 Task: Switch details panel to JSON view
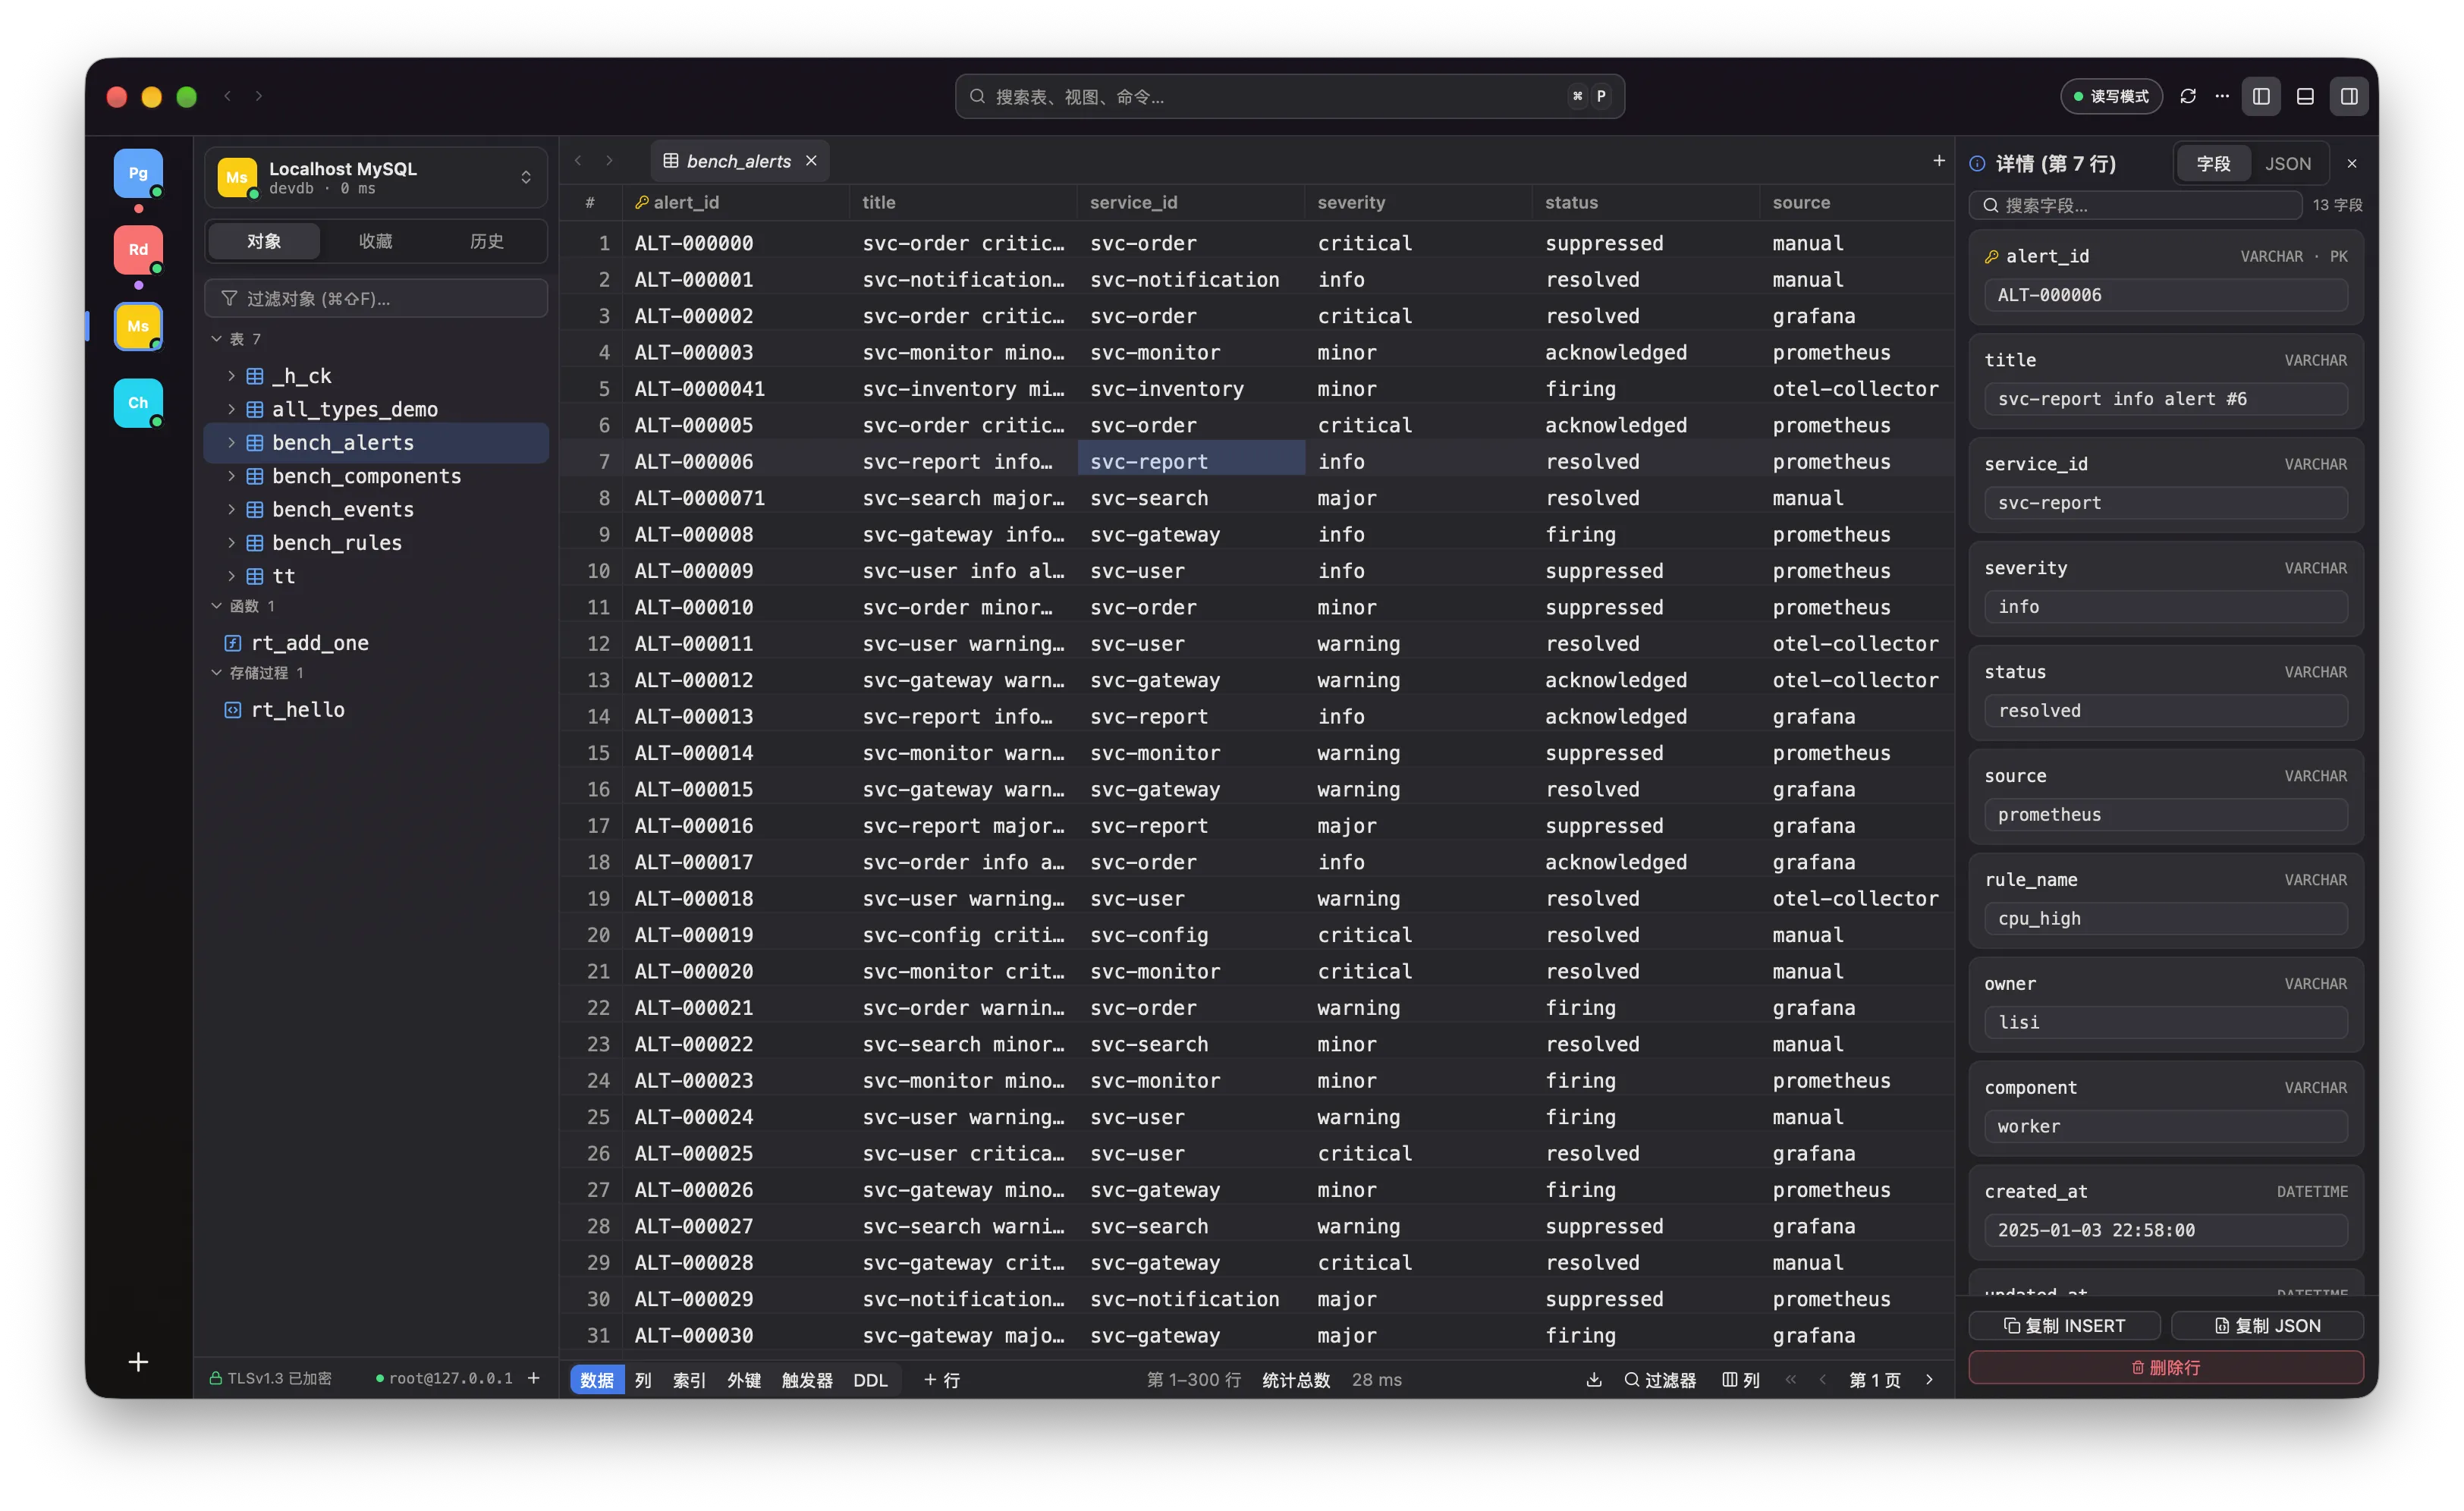point(2288,163)
